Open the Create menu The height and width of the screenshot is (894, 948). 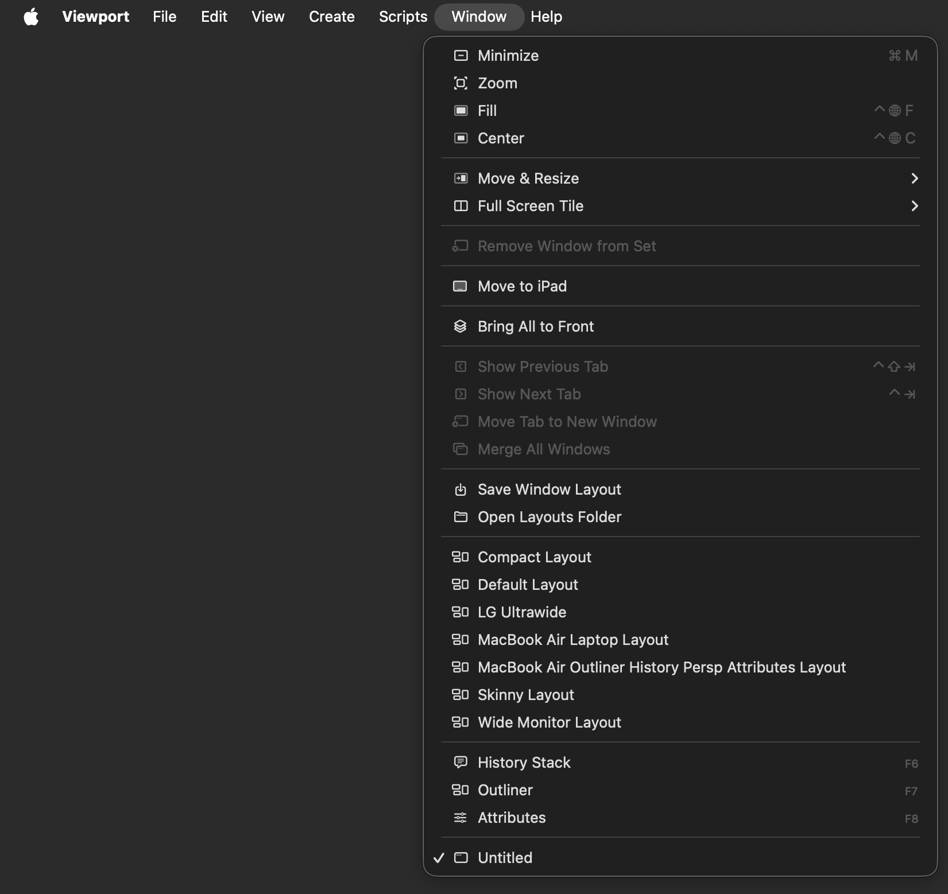[332, 17]
